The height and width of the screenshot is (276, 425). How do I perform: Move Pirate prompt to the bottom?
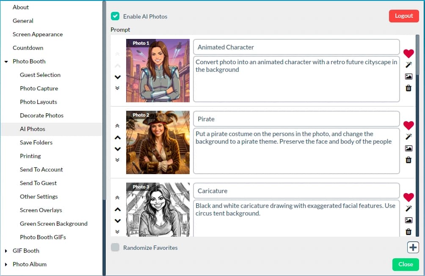point(117,160)
